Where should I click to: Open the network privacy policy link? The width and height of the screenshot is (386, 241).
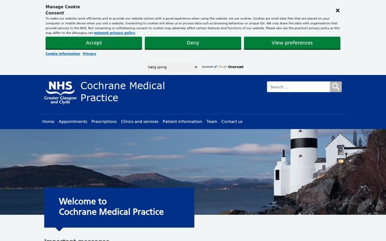click(x=114, y=33)
